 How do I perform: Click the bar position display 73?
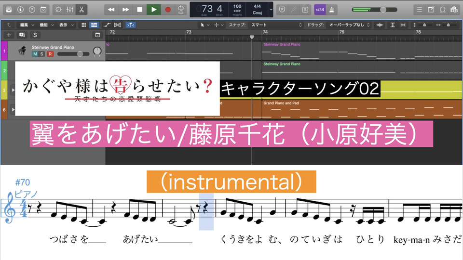(207, 9)
